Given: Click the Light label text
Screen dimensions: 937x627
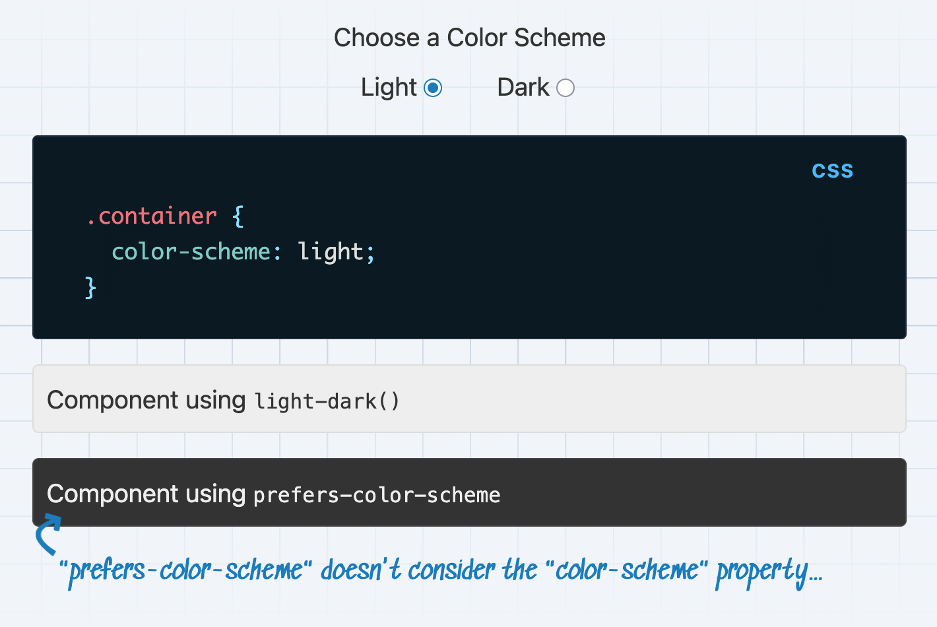Looking at the screenshot, I should 389,87.
